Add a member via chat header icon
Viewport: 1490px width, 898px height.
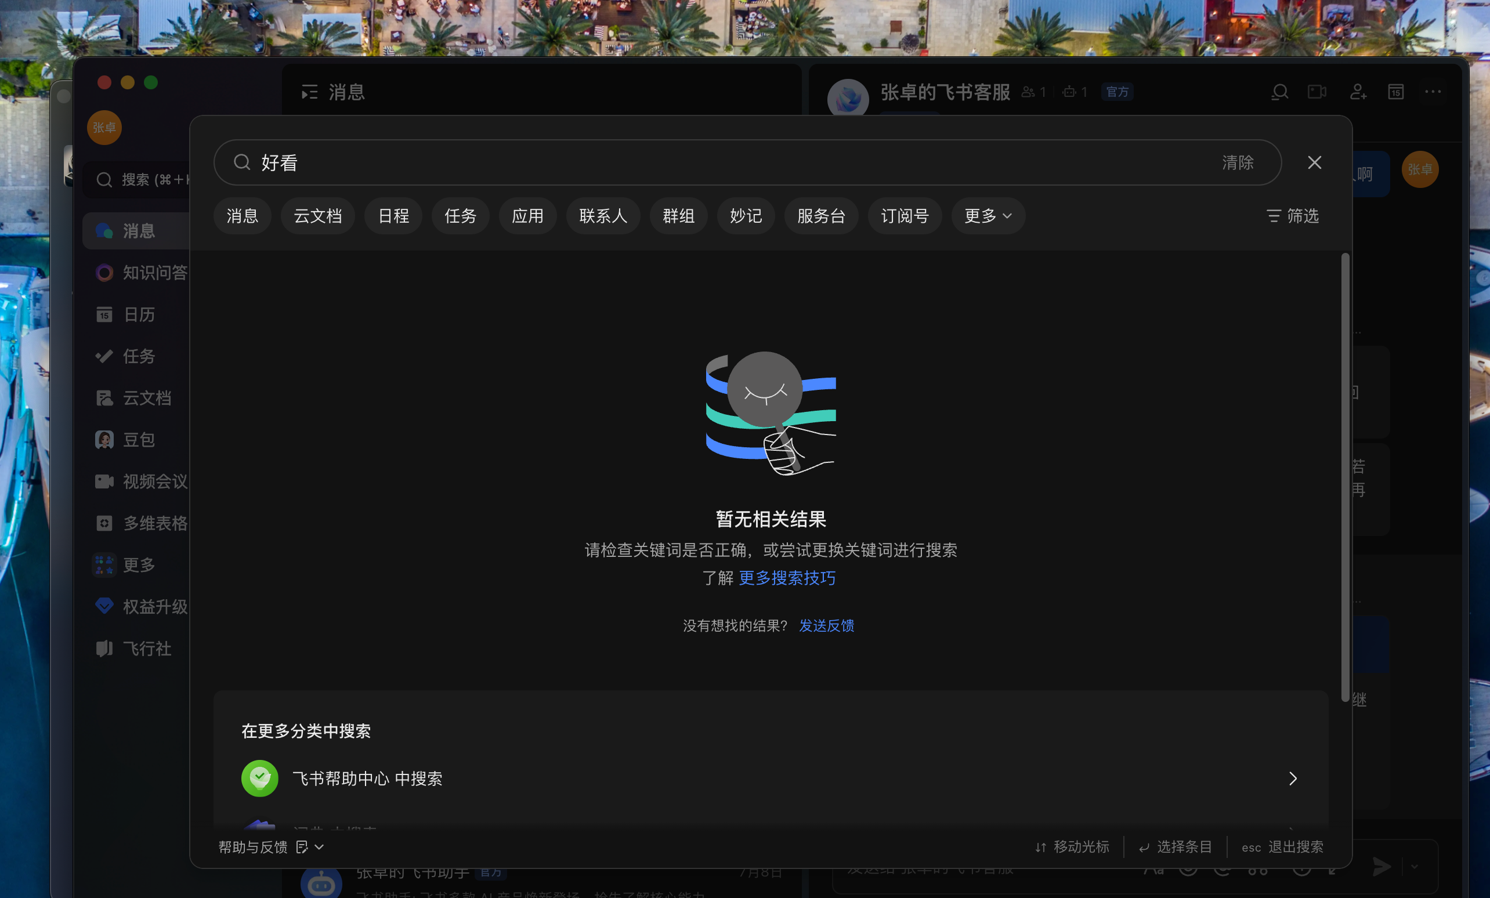click(1358, 92)
